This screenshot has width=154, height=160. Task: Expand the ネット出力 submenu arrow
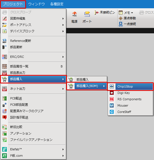(x=63, y=89)
